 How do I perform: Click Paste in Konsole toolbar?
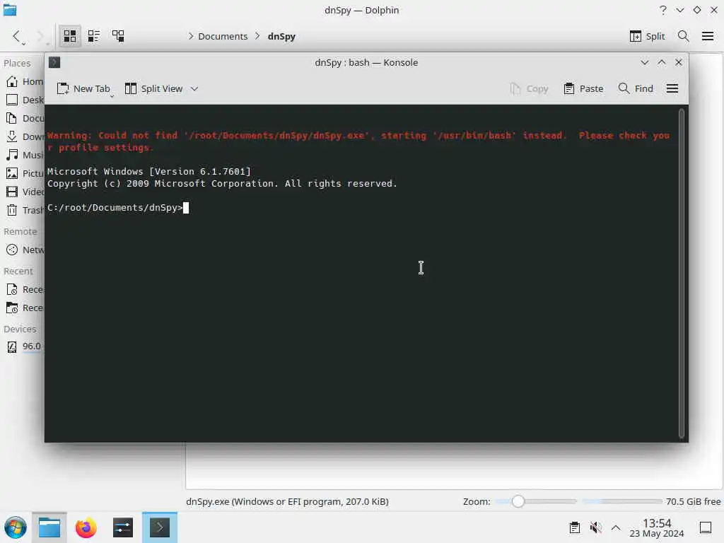coord(583,88)
